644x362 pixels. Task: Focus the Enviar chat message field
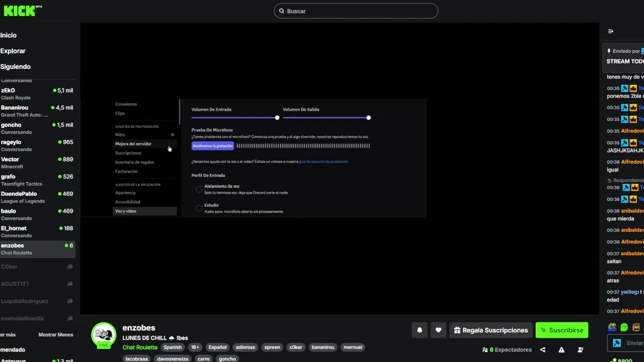click(634, 343)
